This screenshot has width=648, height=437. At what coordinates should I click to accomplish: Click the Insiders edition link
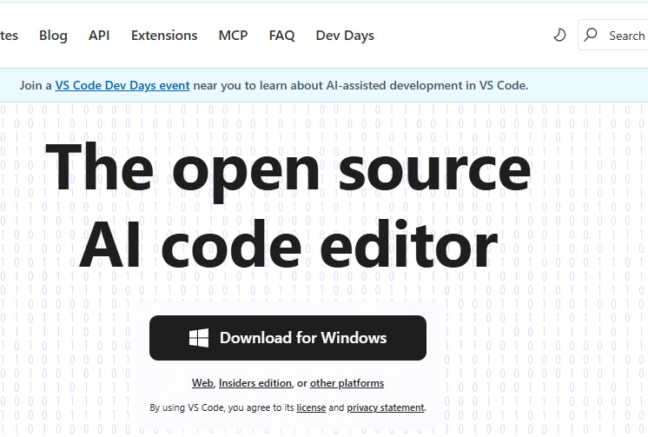point(255,383)
